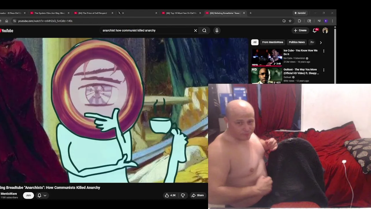Click the '118K subscribers' text

(9, 198)
